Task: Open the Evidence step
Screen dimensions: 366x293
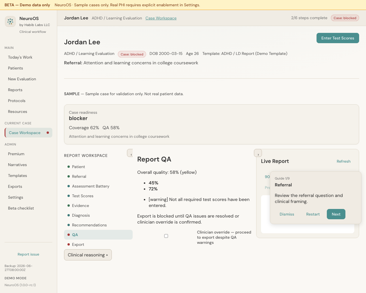Action: (x=98, y=206)
